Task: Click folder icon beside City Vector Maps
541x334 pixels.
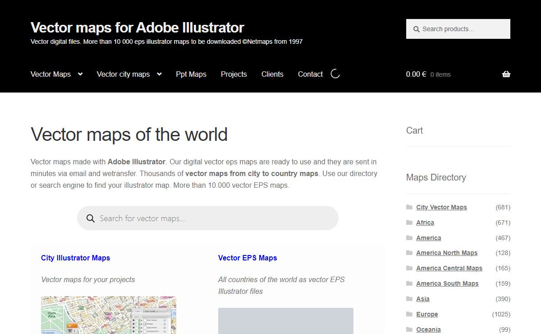Action: coord(409,207)
